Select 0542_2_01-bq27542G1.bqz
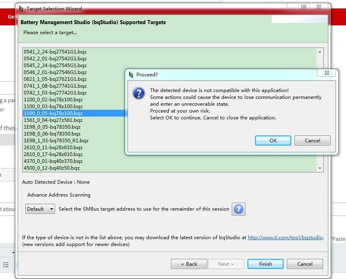The height and width of the screenshot is (279, 346). [55, 58]
